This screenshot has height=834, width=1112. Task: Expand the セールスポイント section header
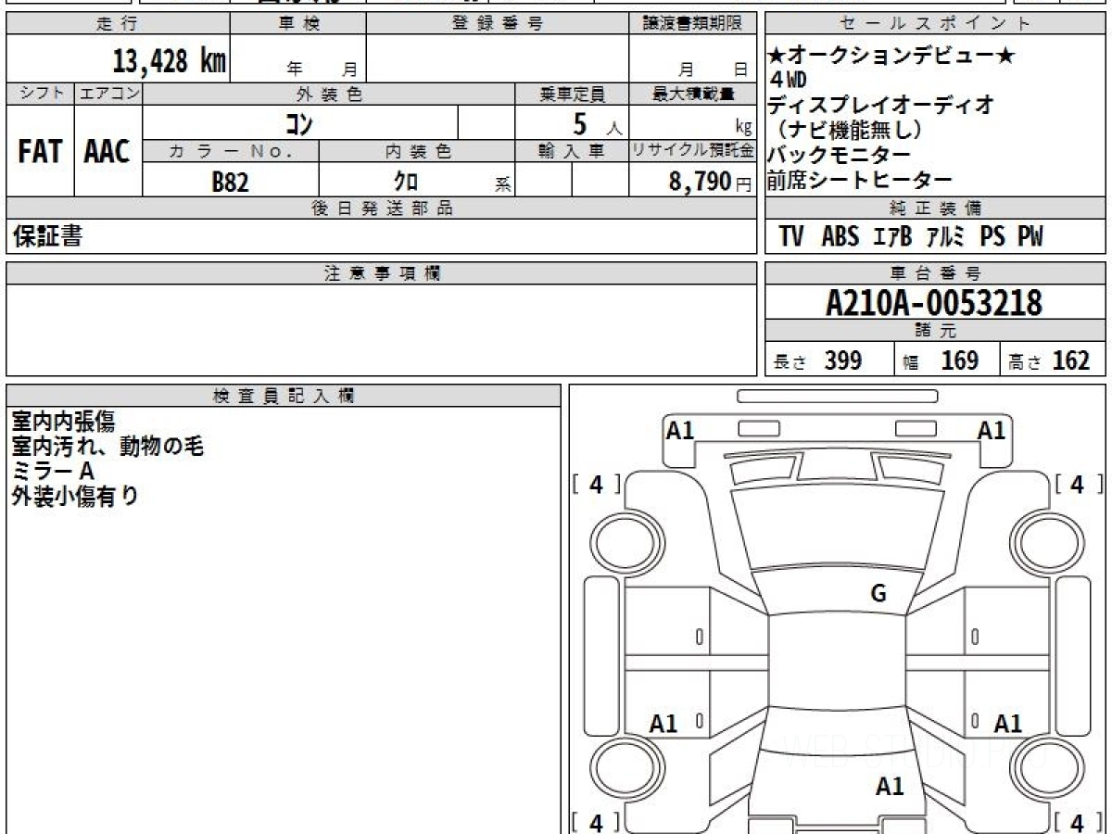pos(934,23)
